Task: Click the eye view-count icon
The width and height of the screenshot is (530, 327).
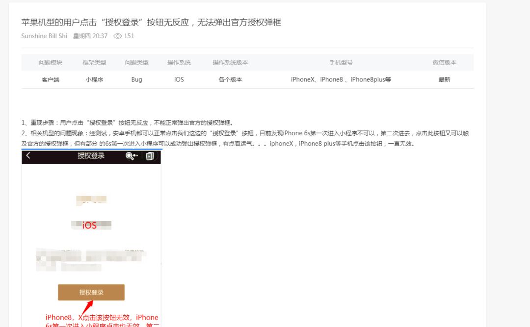Action: pos(117,36)
